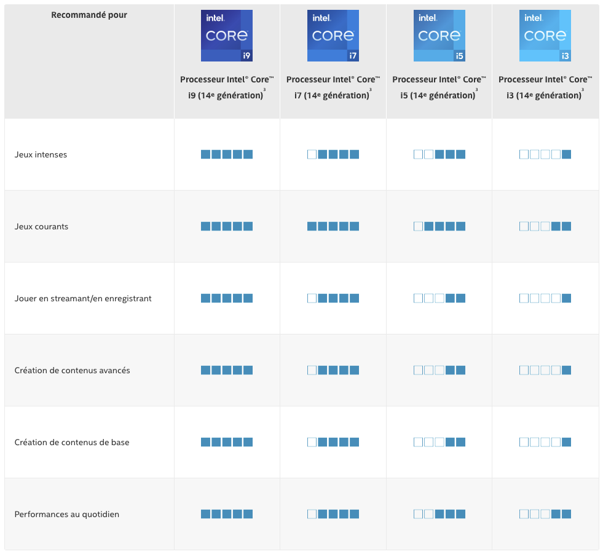This screenshot has height=554, width=603.
Task: Click i3 rating bar for contenus avancés
Action: [x=545, y=370]
